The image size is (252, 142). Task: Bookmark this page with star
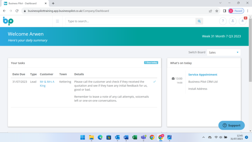coord(217,11)
